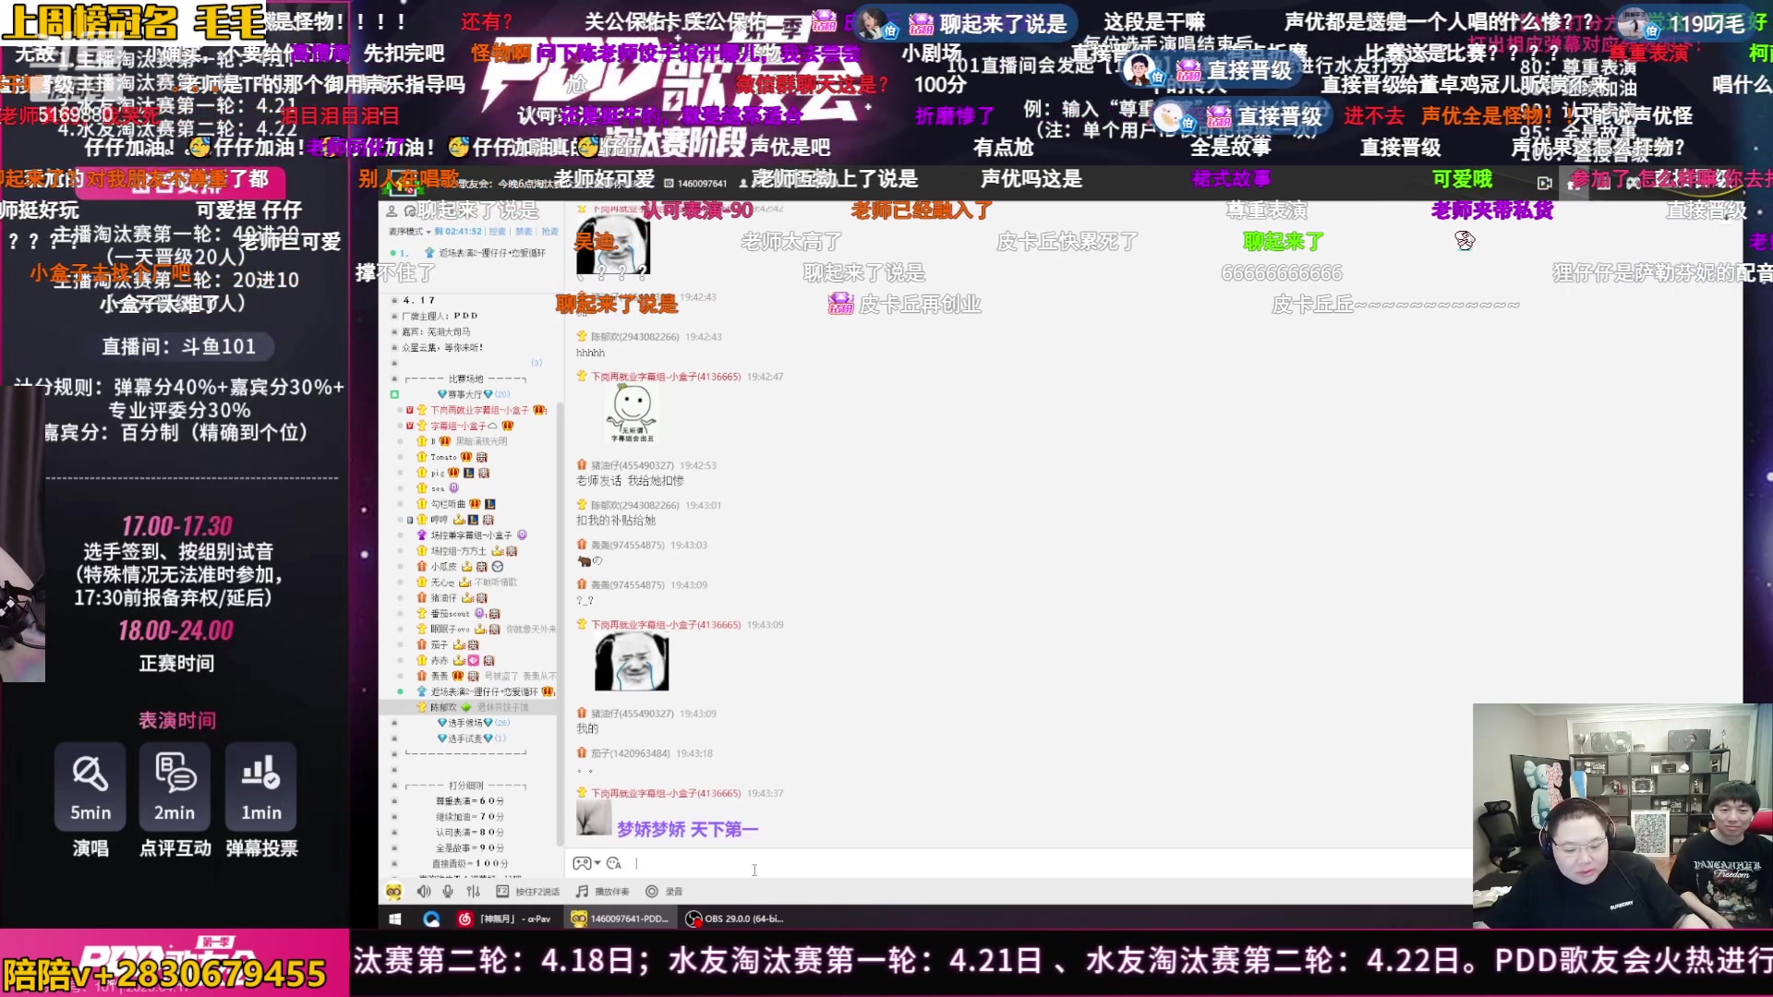The image size is (1773, 997).
Task: Click the F2 key icon
Action: pos(502,891)
